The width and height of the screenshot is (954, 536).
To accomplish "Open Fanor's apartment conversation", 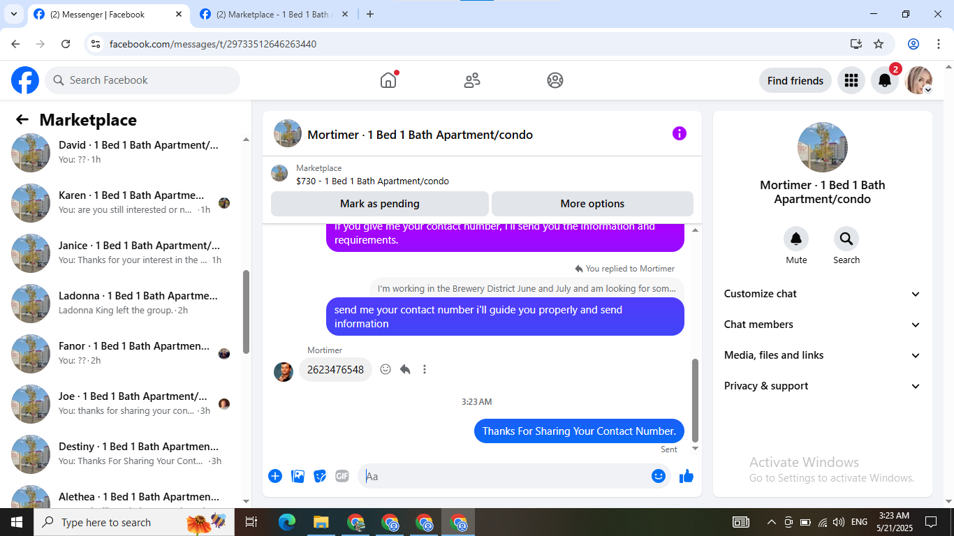I will (122, 352).
